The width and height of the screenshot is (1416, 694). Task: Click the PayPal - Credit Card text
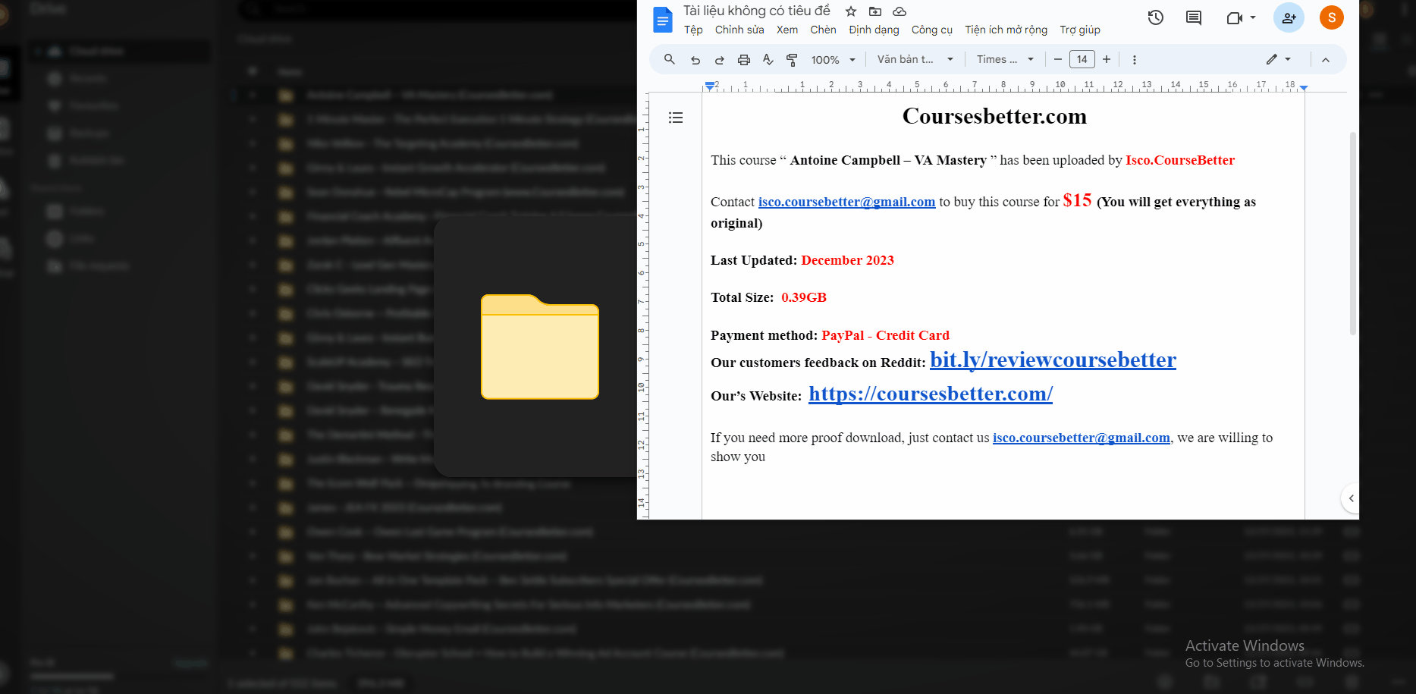click(x=885, y=335)
